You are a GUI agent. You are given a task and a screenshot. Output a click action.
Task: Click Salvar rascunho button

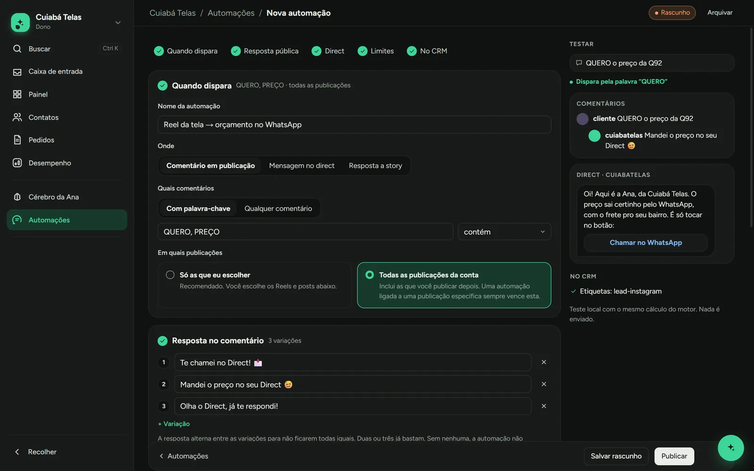coord(616,456)
